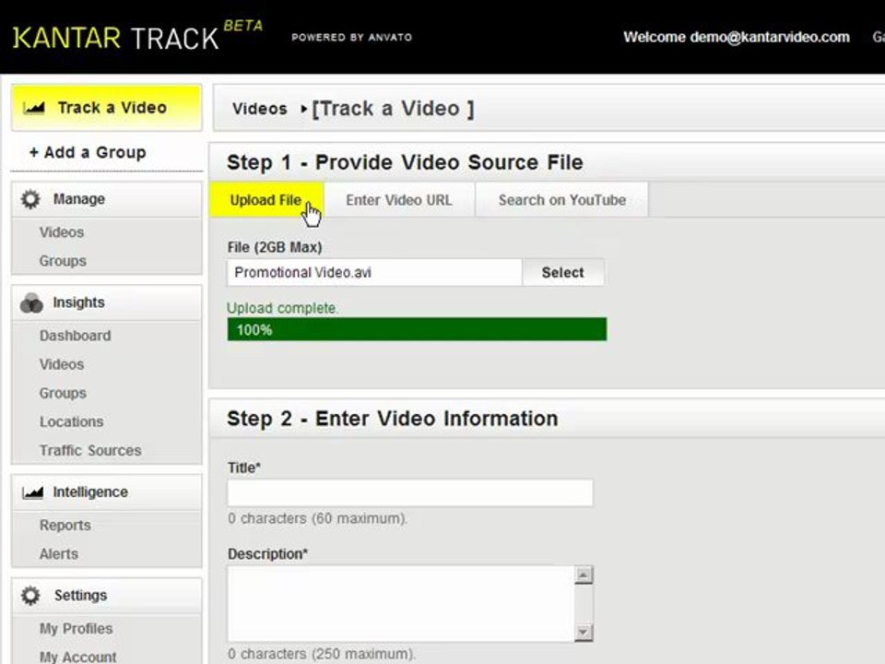885x664 pixels.
Task: Open the Insights section header
Action: tap(107, 302)
